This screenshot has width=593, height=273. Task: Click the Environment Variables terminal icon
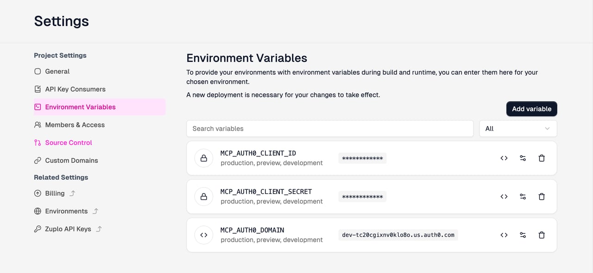click(38, 107)
